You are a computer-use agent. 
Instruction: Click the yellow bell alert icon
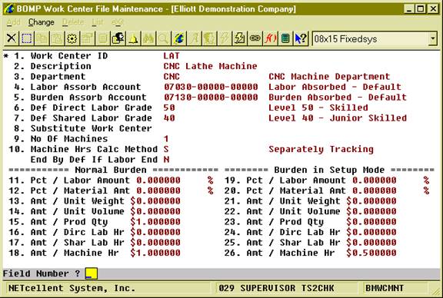point(133,38)
